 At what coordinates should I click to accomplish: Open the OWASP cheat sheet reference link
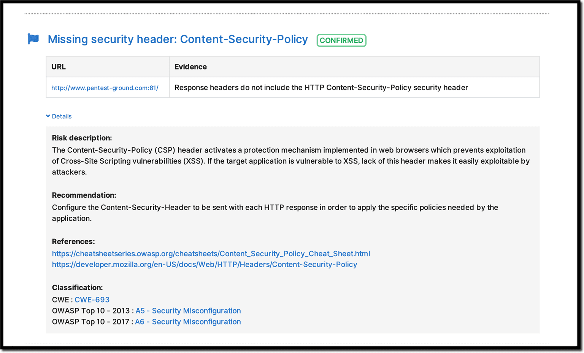[211, 254]
